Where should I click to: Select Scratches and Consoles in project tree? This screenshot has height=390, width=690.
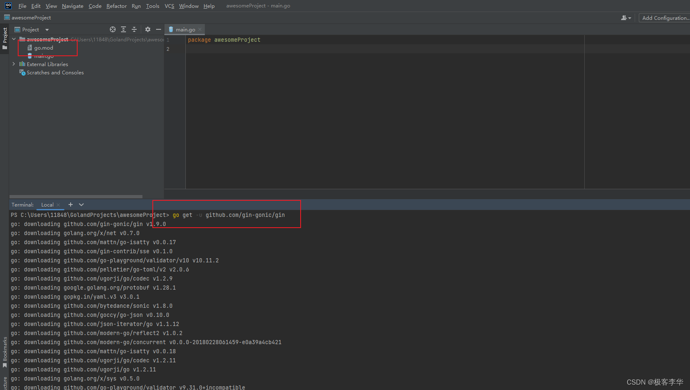55,73
